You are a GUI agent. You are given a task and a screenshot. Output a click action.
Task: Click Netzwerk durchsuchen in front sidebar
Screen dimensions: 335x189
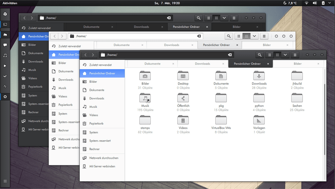pyautogui.click(x=102, y=158)
